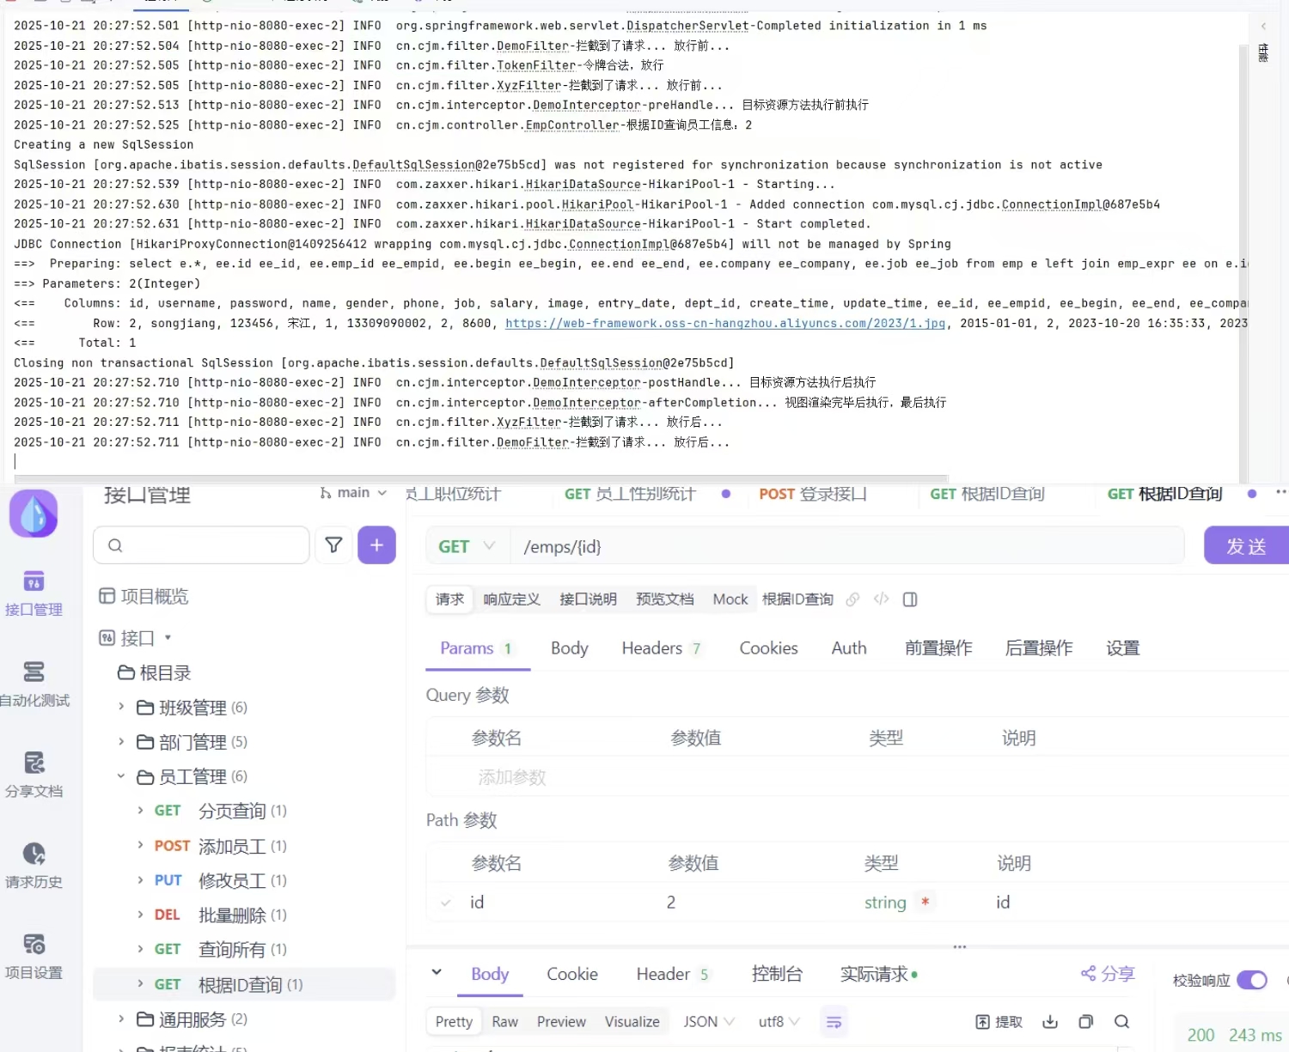Click the response search magnifier icon
This screenshot has width=1289, height=1052.
[1121, 1021]
